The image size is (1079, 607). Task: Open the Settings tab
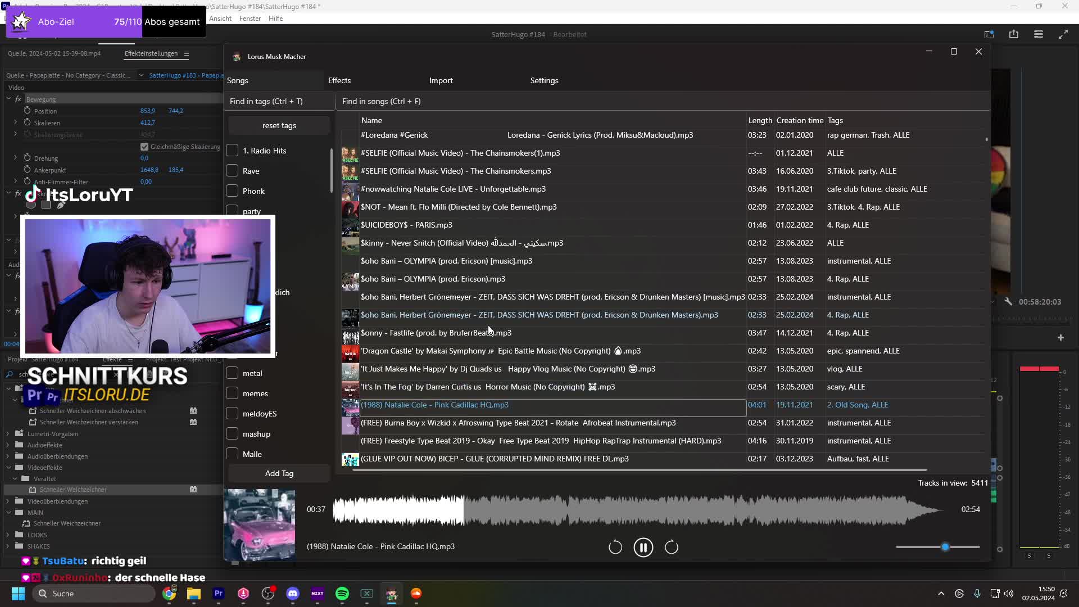pyautogui.click(x=545, y=80)
